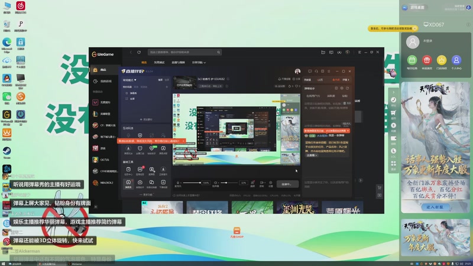
Task: Open the streaming companion settings gear icon
Action: pyautogui.click(x=271, y=183)
